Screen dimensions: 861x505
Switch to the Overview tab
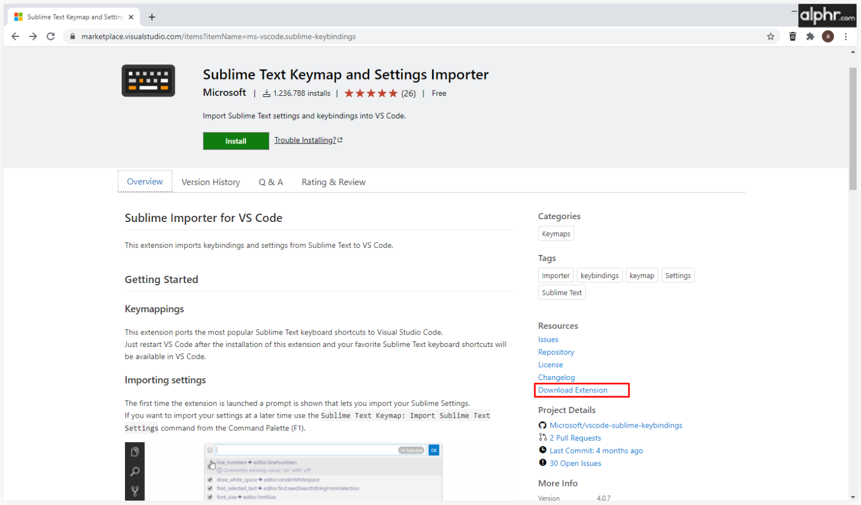[145, 182]
